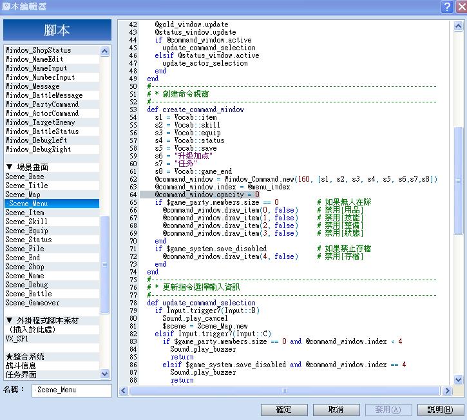This screenshot has width=467, height=420.
Task: Select Scene_End script
Action: [52, 258]
